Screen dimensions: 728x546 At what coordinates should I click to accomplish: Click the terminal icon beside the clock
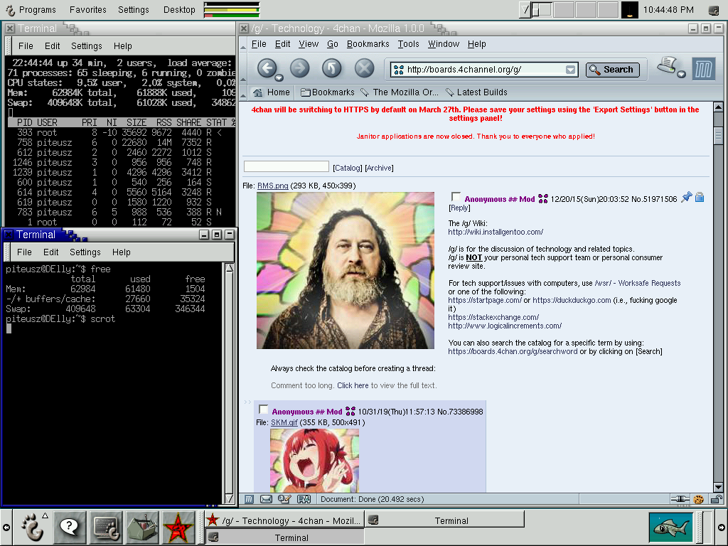click(713, 10)
